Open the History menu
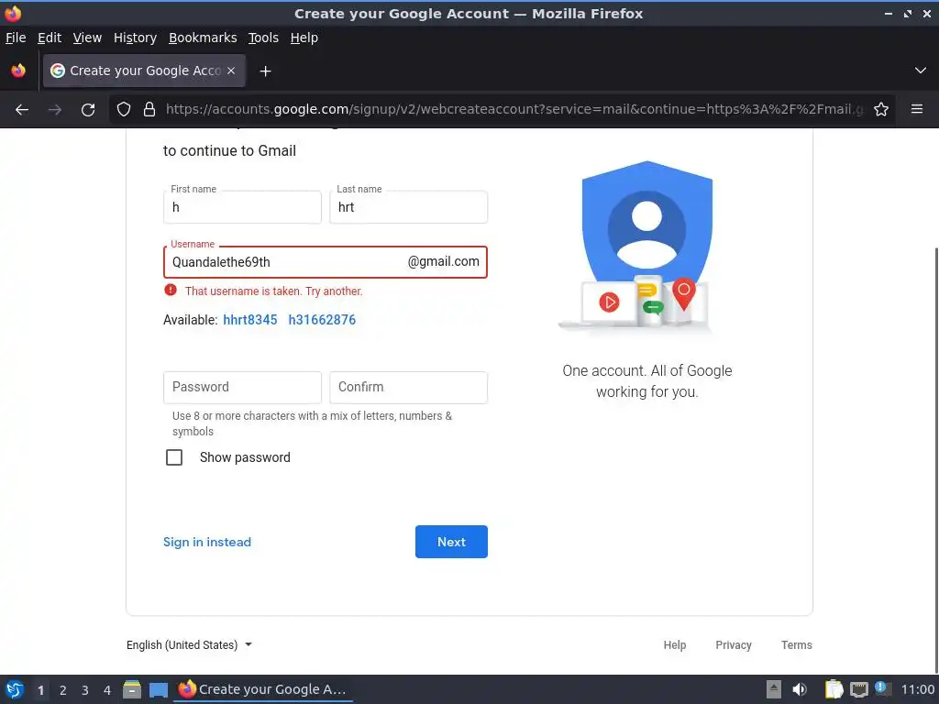This screenshot has width=939, height=704. point(136,38)
